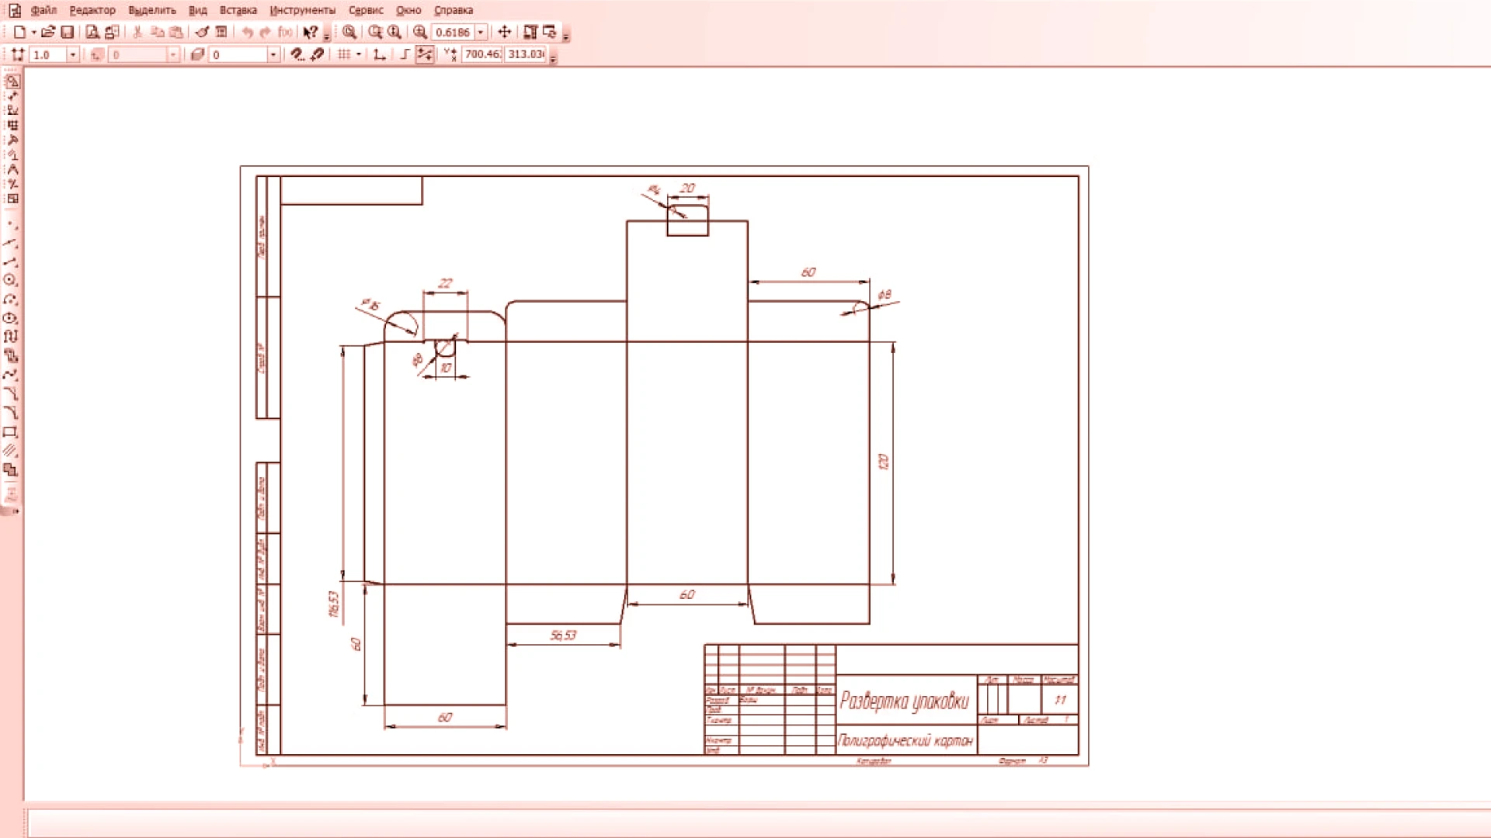Open the Инструменты menu
The width and height of the screenshot is (1491, 838).
pos(302,10)
